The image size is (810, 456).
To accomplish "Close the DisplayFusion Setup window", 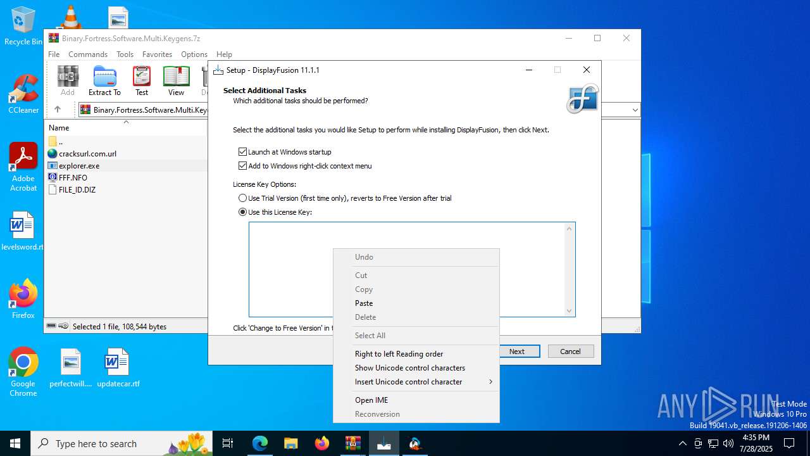I will pos(587,70).
